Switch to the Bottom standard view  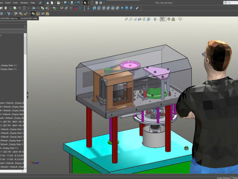[x=118, y=8]
